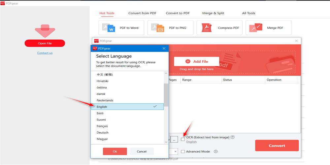Click the download arrow icon above Open File

tap(45, 31)
